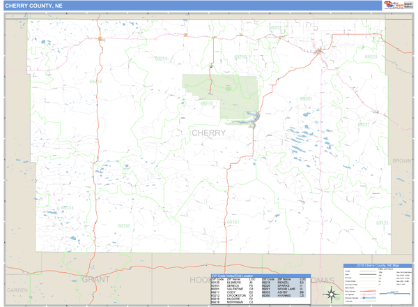
Task: Select the WOOD LAKE row in ZIP index
Action: pyautogui.click(x=275, y=287)
